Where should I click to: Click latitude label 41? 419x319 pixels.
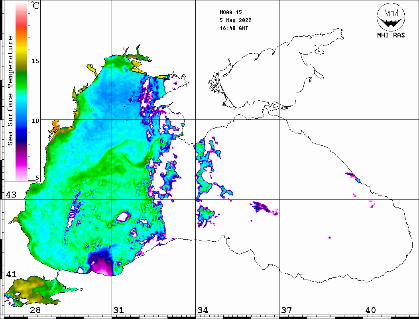pyautogui.click(x=11, y=274)
